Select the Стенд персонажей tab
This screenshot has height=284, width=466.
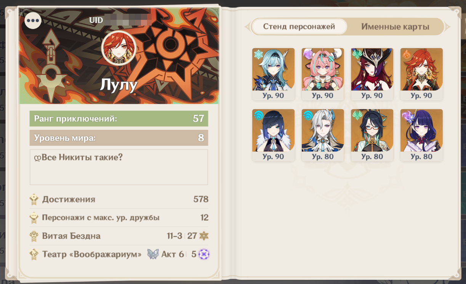click(299, 27)
